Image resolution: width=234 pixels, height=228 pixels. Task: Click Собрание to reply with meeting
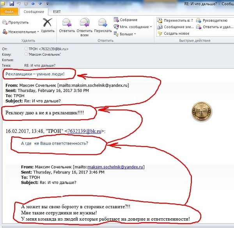pos(126,20)
